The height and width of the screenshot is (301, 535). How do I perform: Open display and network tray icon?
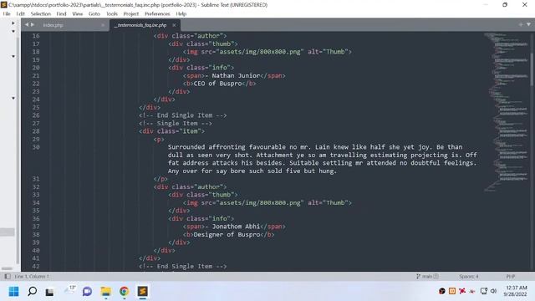pos(483,291)
